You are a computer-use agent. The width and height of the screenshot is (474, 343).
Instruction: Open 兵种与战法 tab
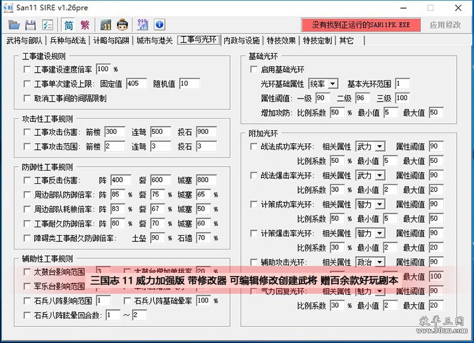(x=68, y=40)
